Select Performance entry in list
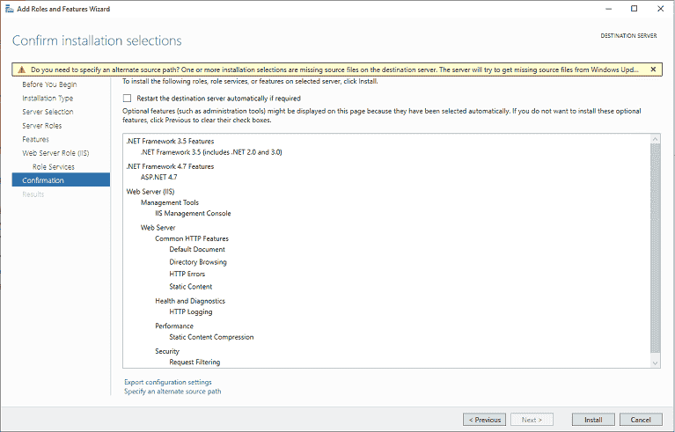This screenshot has height=432, width=675. click(174, 326)
